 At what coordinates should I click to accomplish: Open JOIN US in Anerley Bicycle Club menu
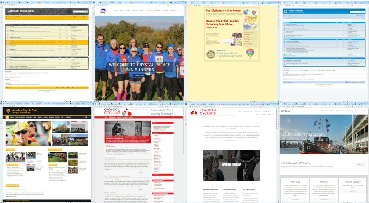point(12,117)
